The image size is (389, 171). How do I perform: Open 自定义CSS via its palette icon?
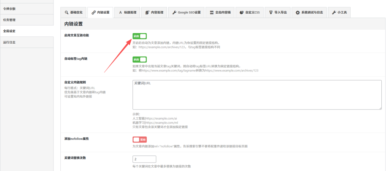click(242, 13)
